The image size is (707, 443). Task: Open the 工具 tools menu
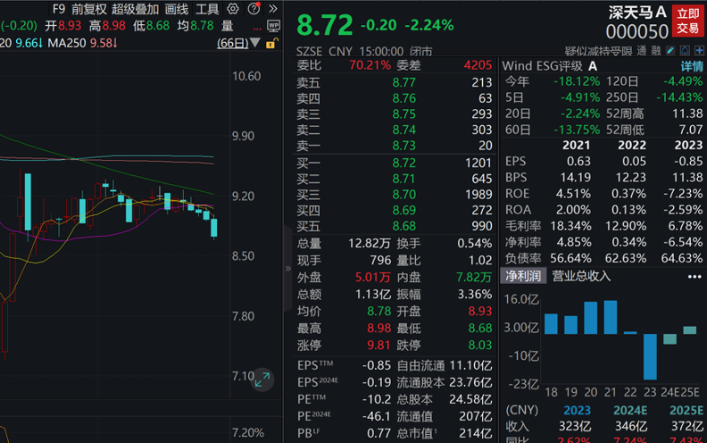207,9
